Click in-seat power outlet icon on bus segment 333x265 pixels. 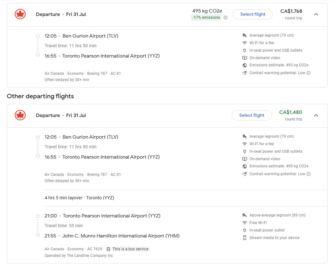(x=245, y=230)
